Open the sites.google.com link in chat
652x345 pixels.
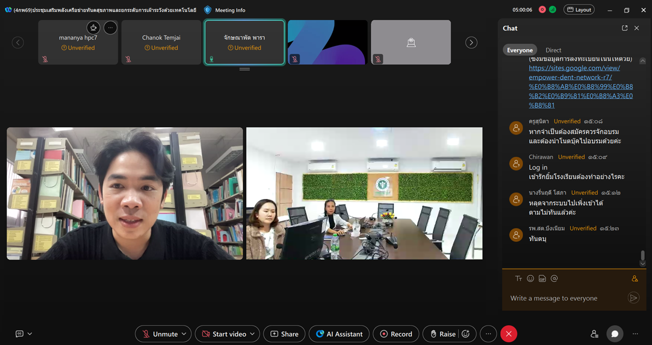tap(574, 68)
